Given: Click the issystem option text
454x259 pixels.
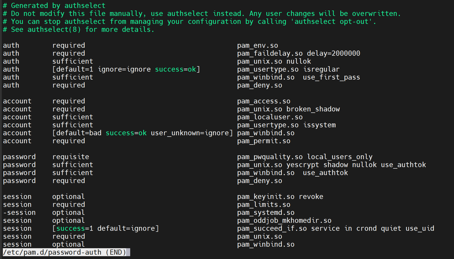Looking at the screenshot, I should coord(319,125).
